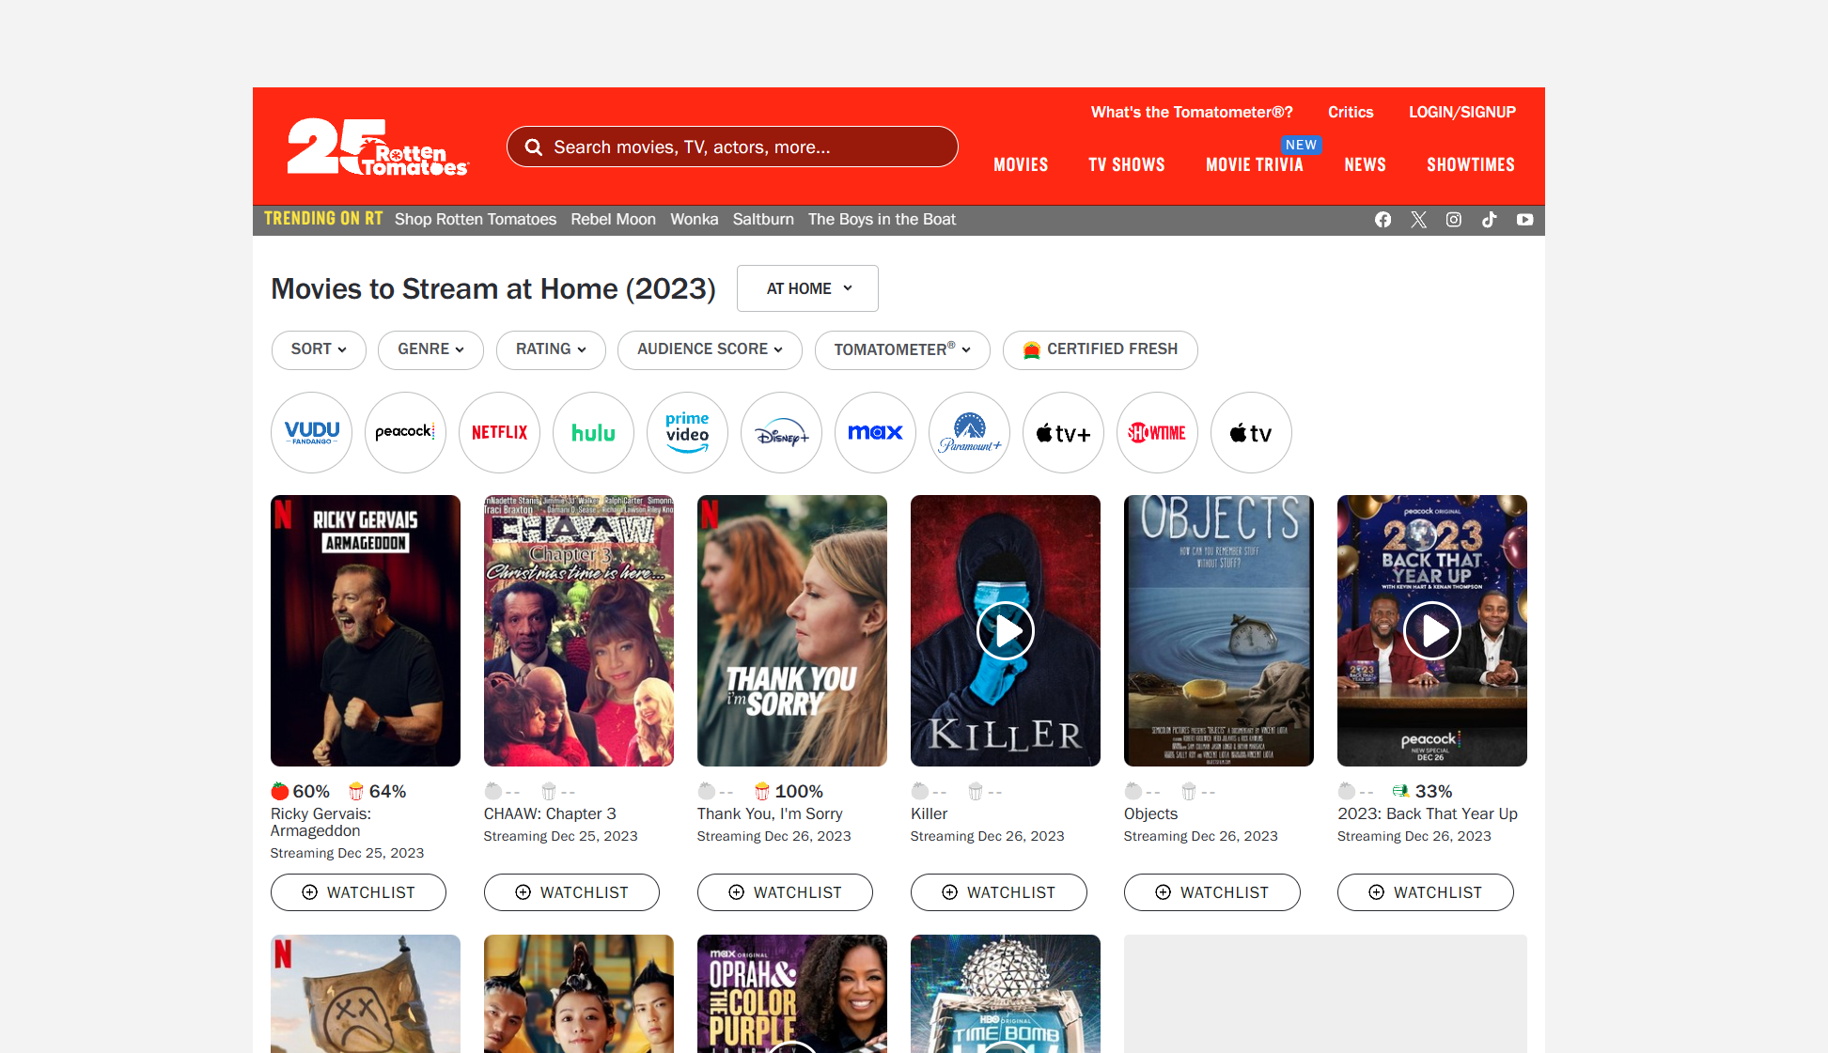1828x1053 pixels.
Task: Open Rotten Tomatoes Facebook page icon
Action: click(1383, 220)
